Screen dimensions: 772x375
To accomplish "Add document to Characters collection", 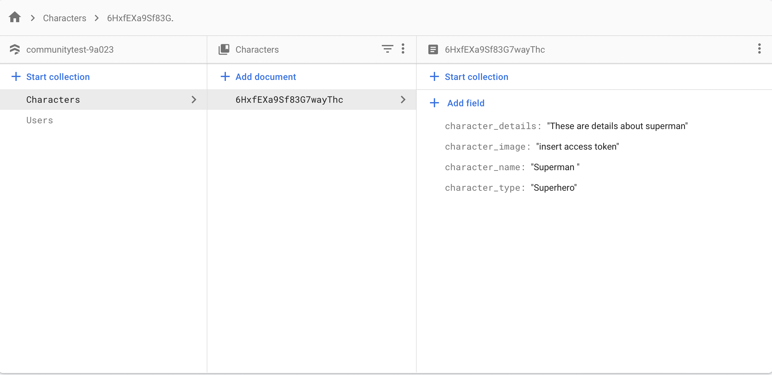I will [266, 77].
